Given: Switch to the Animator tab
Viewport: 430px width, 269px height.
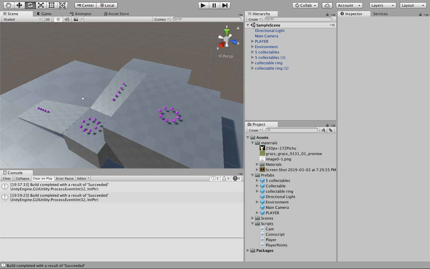Looking at the screenshot, I should click(x=81, y=14).
